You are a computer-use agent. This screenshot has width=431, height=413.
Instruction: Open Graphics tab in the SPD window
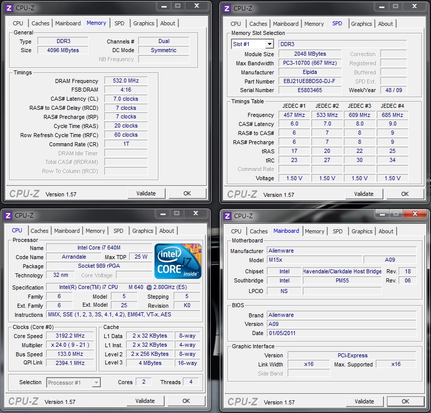click(361, 24)
